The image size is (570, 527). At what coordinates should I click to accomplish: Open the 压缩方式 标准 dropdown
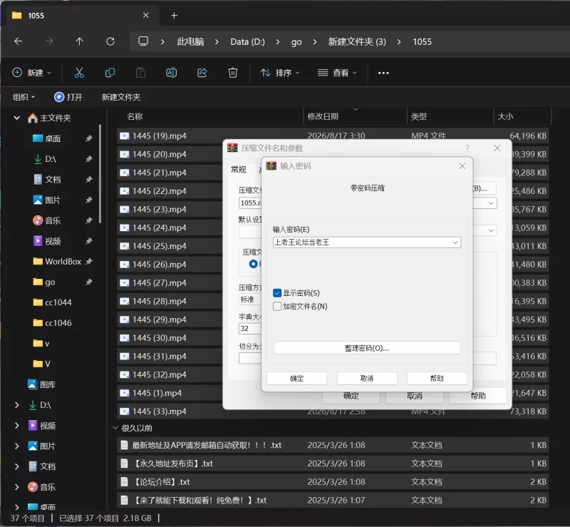point(250,300)
